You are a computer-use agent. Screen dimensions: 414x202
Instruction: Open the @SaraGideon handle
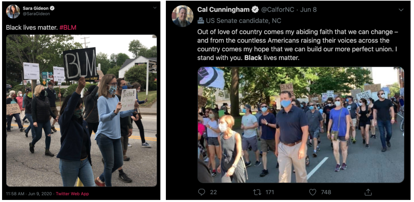click(36, 14)
